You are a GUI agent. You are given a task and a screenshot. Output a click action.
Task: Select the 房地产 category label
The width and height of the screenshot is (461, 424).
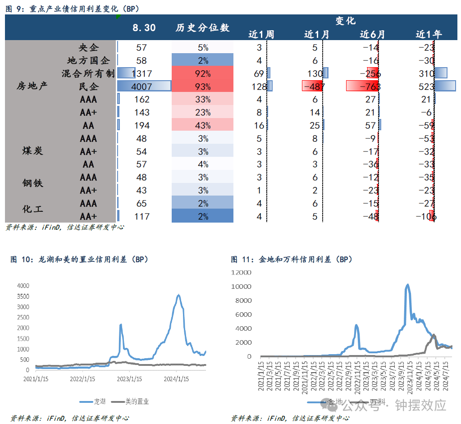click(32, 86)
